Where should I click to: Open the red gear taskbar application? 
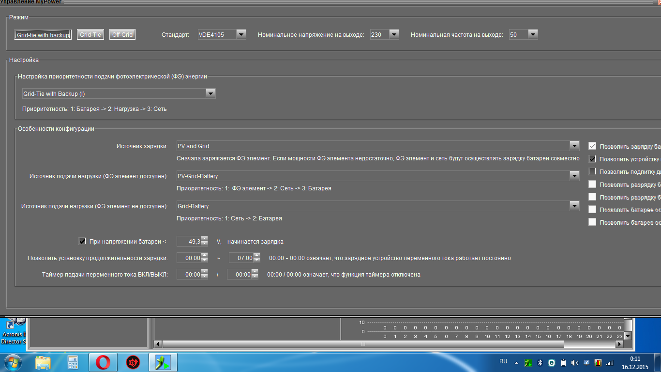click(133, 362)
